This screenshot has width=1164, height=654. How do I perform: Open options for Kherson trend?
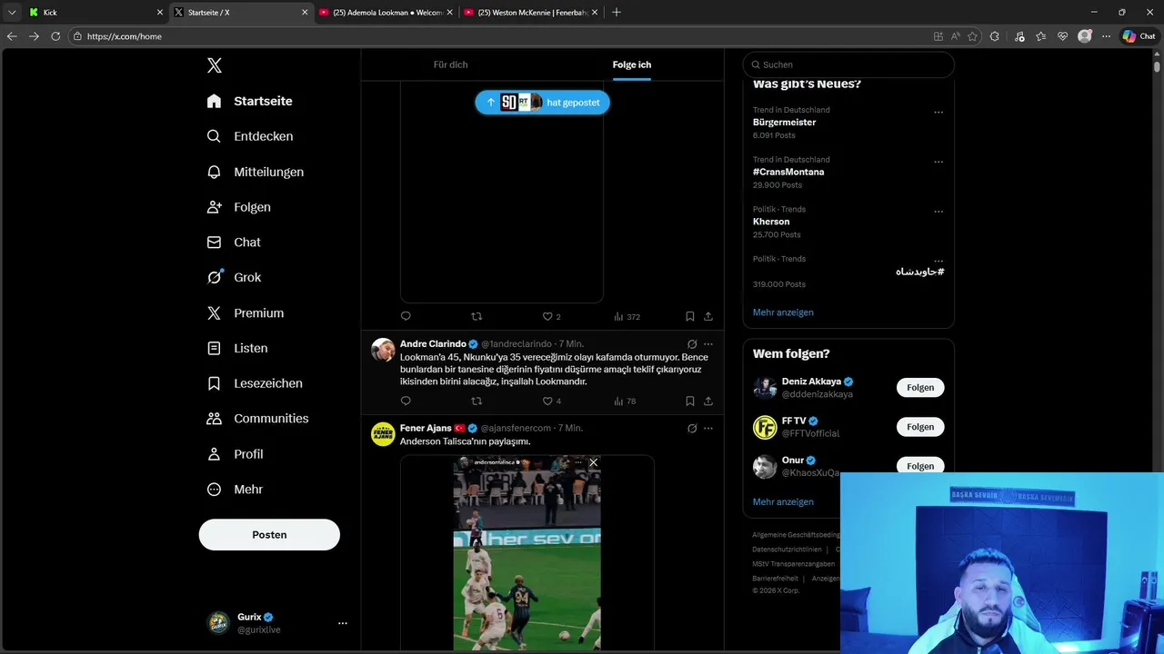click(x=938, y=212)
